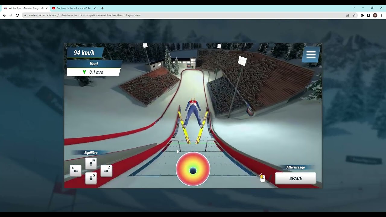Click the SPACE landing button
The height and width of the screenshot is (217, 386).
296,178
